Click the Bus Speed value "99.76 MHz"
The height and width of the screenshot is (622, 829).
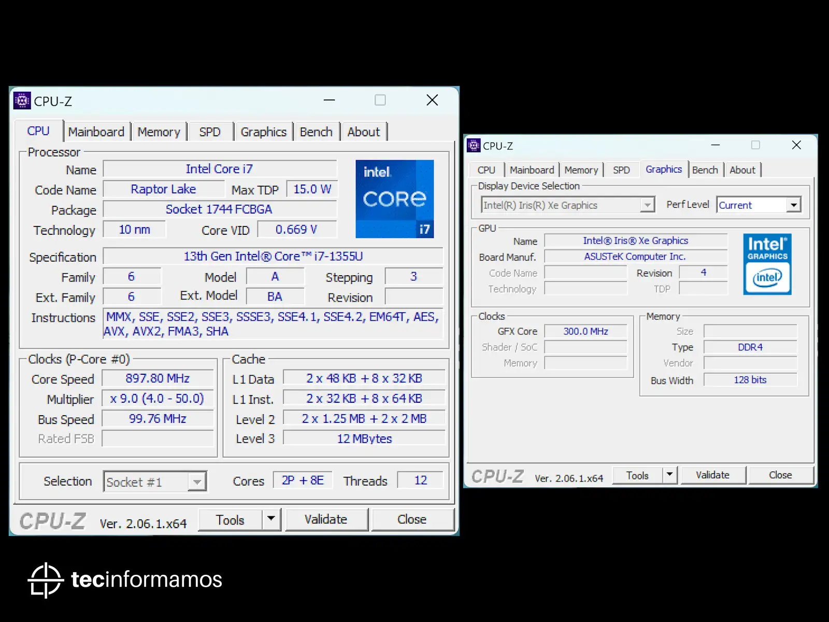158,419
